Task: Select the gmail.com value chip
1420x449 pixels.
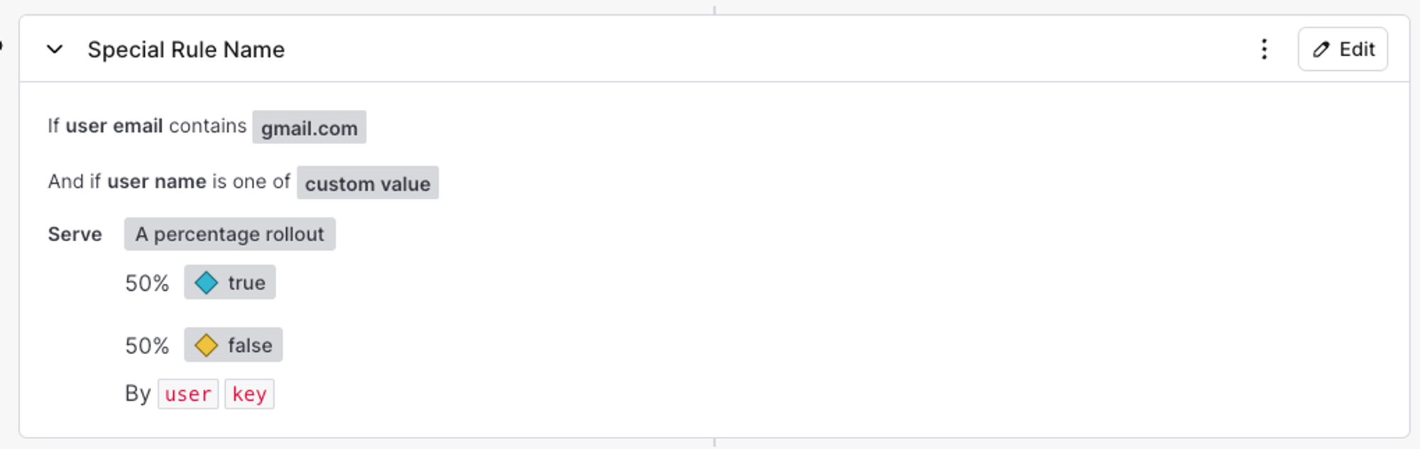Action: [x=309, y=127]
